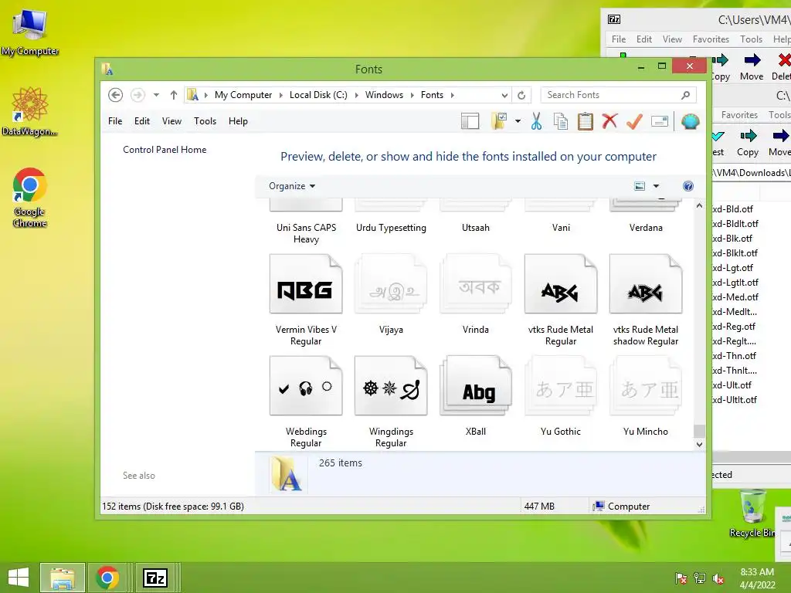The width and height of the screenshot is (791, 593).
Task: Select the Yu Mincho font
Action: pos(646,396)
